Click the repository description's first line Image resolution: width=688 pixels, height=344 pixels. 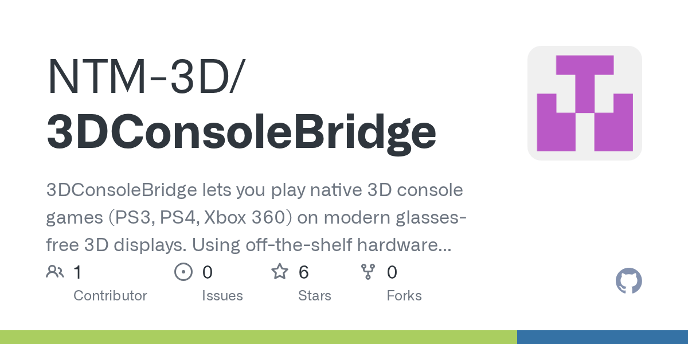tap(255, 190)
